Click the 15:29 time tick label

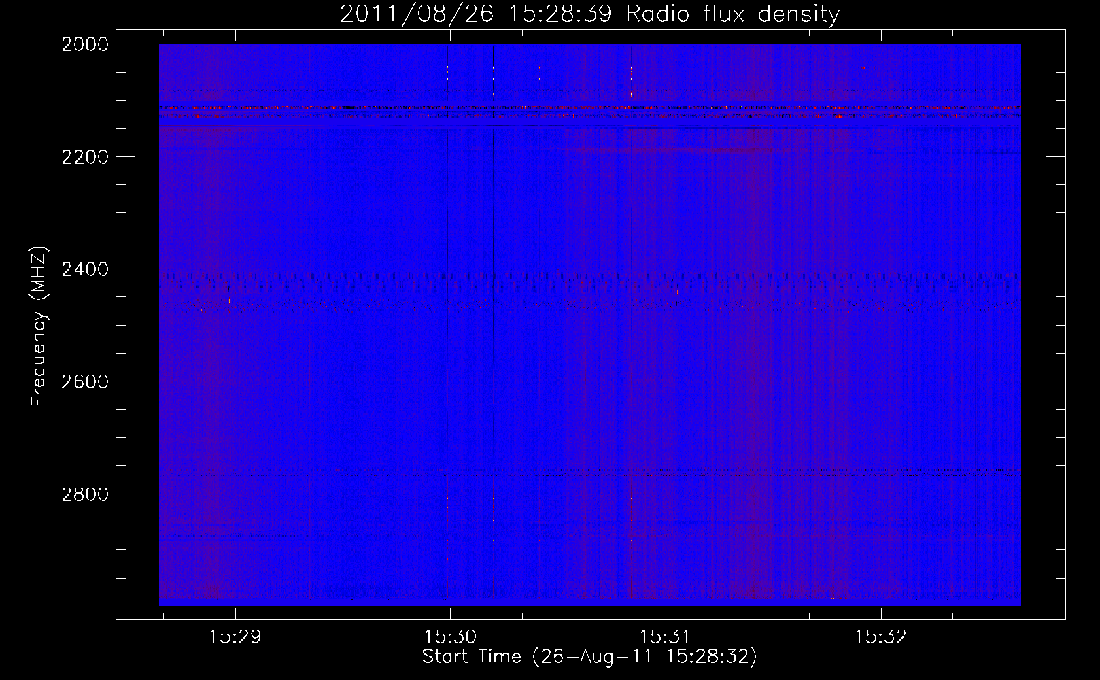235,637
